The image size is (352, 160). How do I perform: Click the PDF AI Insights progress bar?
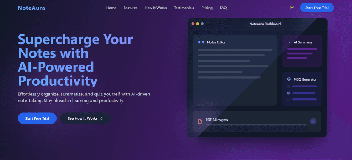[256, 124]
